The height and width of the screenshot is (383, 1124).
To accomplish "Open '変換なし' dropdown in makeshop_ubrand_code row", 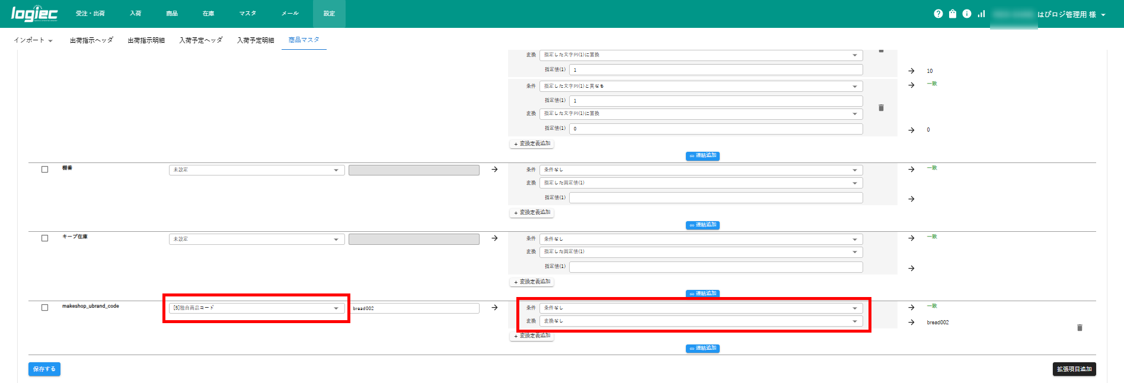I will [x=701, y=321].
